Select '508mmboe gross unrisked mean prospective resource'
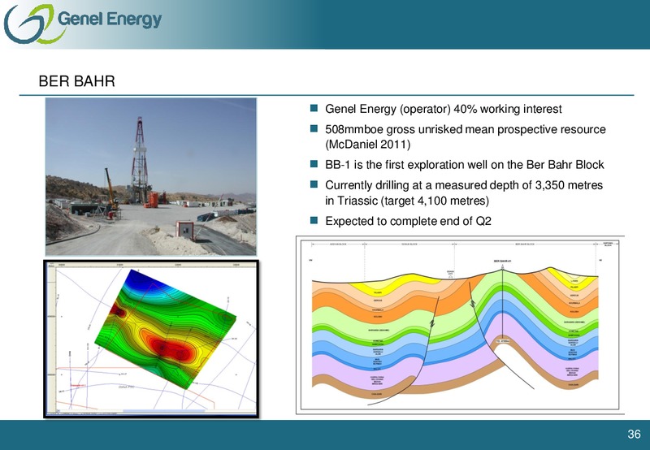The height and width of the screenshot is (450, 650). [x=465, y=129]
